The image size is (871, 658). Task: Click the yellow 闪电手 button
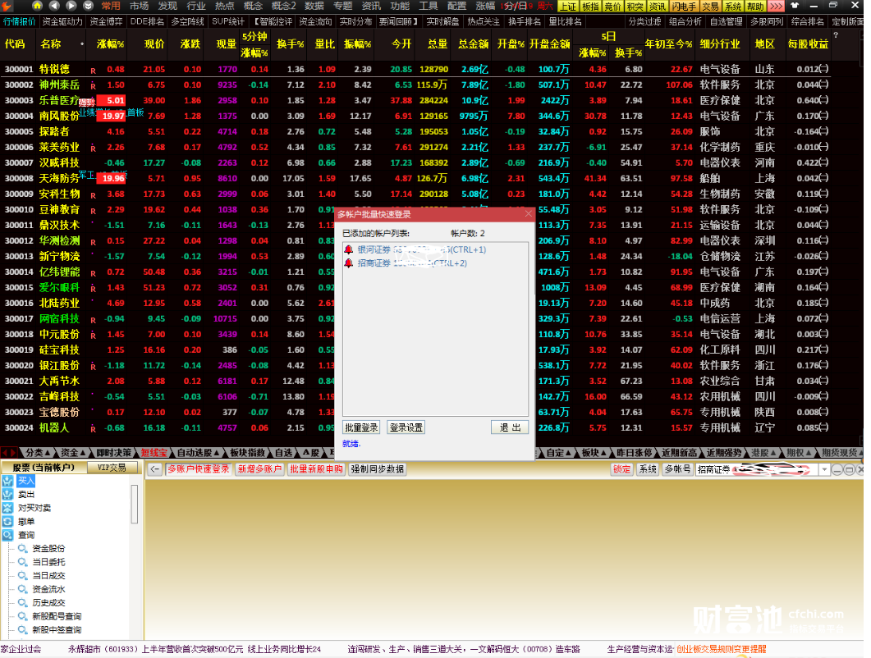pyautogui.click(x=684, y=6)
